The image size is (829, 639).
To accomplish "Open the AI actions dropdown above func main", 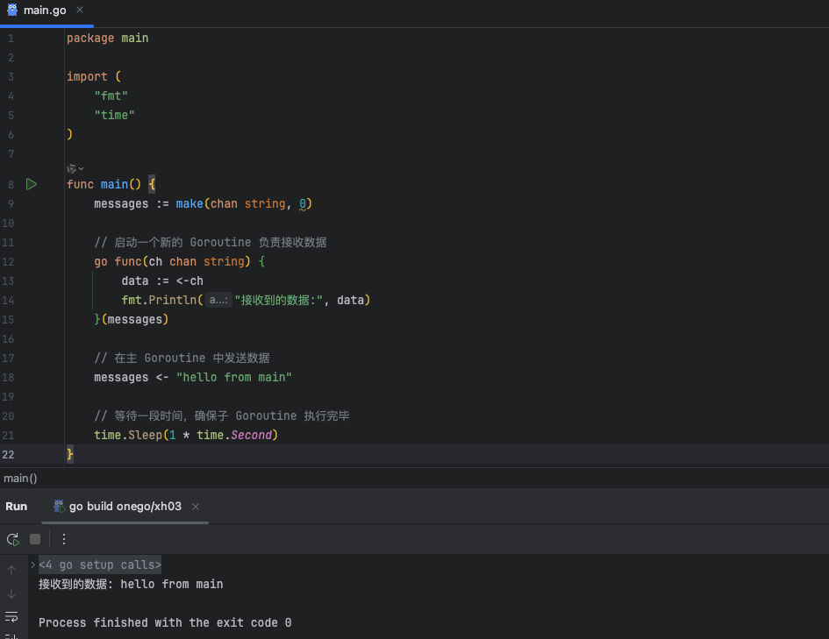I will 75,169.
